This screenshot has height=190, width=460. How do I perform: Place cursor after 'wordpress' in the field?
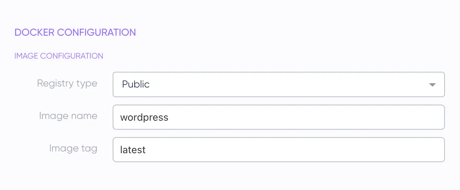tap(169, 117)
